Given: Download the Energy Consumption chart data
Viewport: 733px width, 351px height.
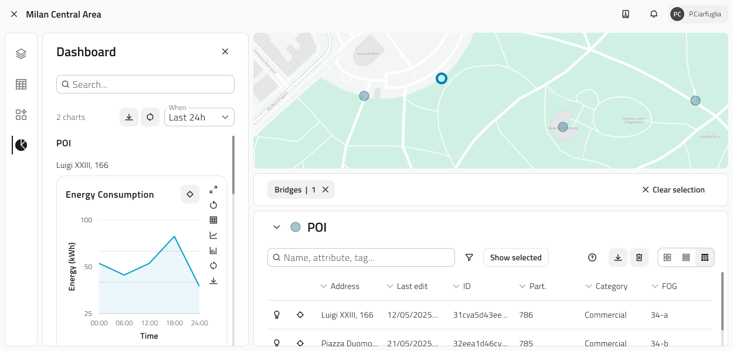Looking at the screenshot, I should click(x=213, y=281).
